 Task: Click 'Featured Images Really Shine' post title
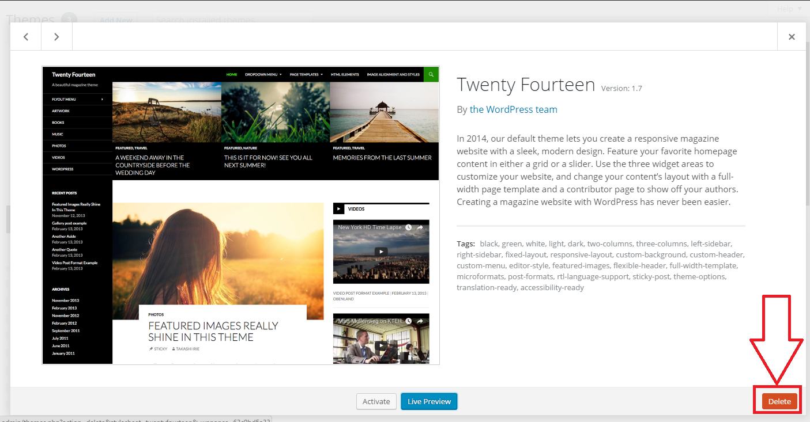(213, 332)
